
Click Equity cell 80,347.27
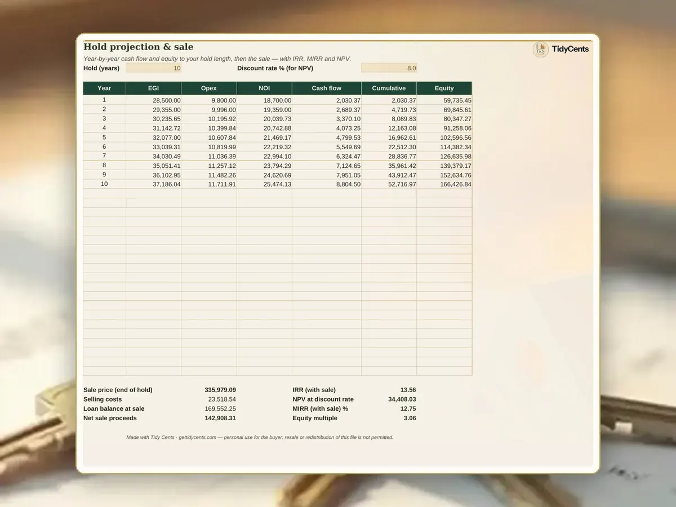[x=444, y=119]
